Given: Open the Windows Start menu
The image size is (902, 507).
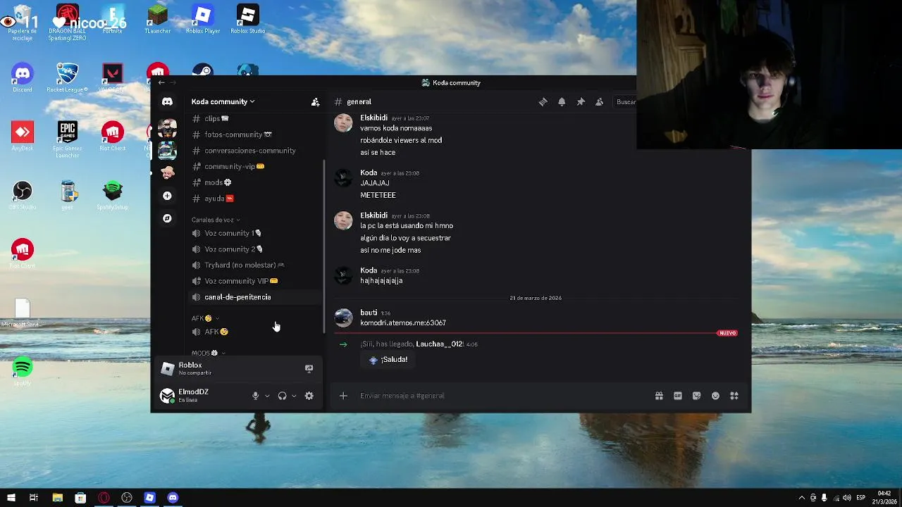Looking at the screenshot, I should pos(11,498).
